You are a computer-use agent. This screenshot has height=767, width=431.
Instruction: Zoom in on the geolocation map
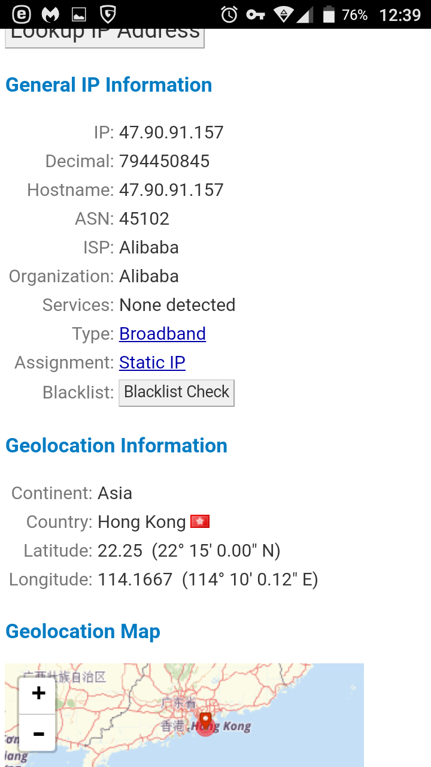pos(38,694)
